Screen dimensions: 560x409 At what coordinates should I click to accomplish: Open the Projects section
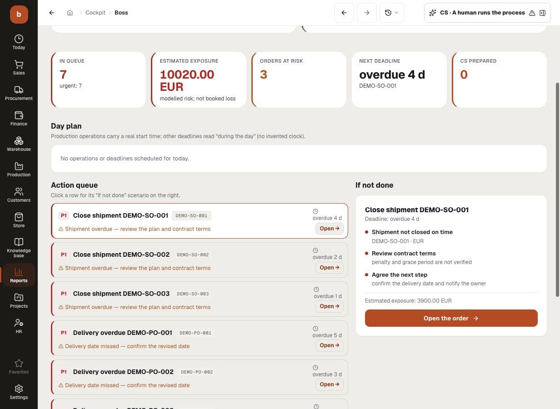click(19, 300)
